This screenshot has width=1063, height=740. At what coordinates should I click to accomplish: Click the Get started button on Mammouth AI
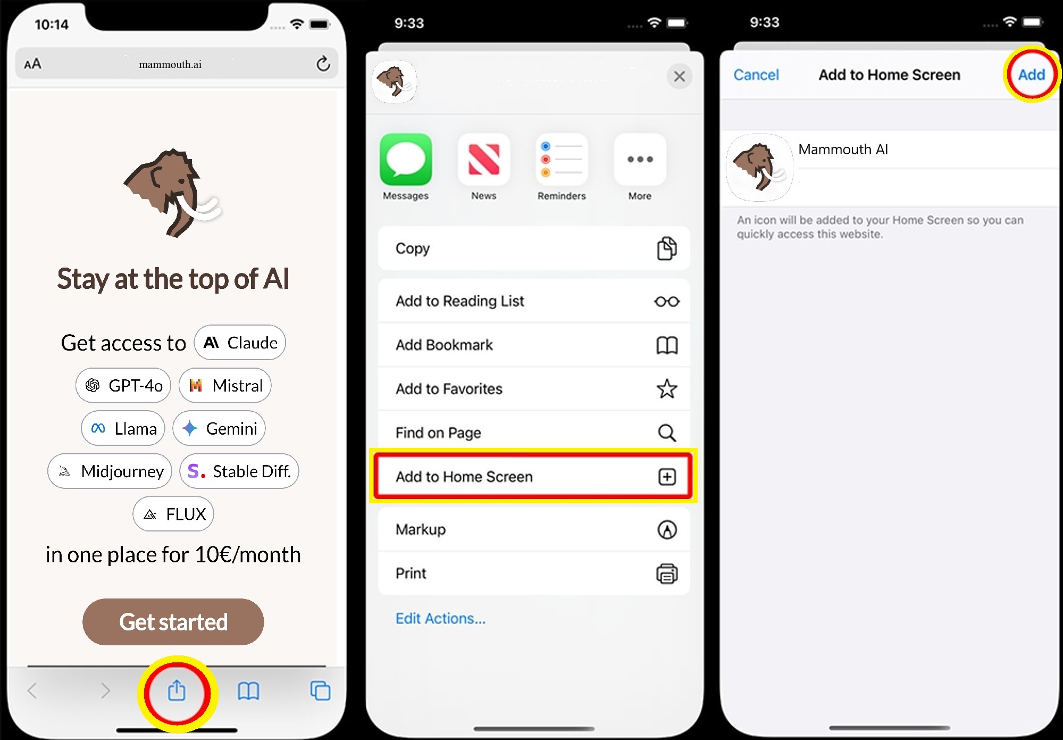[174, 620]
